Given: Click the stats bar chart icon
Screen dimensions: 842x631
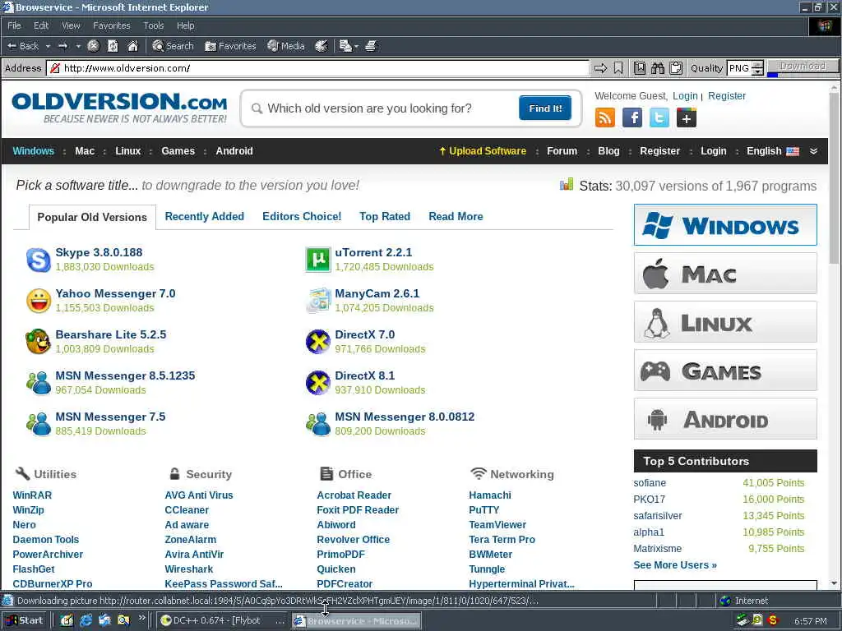Looking at the screenshot, I should [x=566, y=185].
